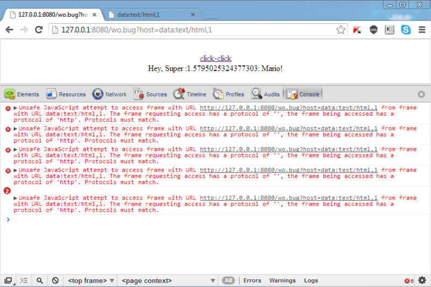The width and height of the screenshot is (431, 287).
Task: Clear the console log
Action: click(x=55, y=281)
